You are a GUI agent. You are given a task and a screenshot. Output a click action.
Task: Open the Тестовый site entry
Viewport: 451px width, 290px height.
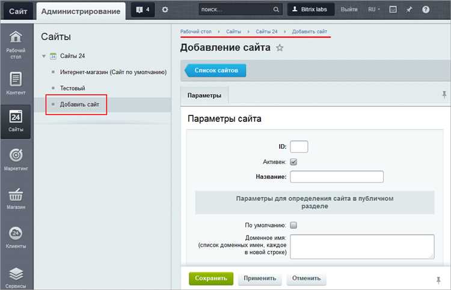tap(73, 88)
